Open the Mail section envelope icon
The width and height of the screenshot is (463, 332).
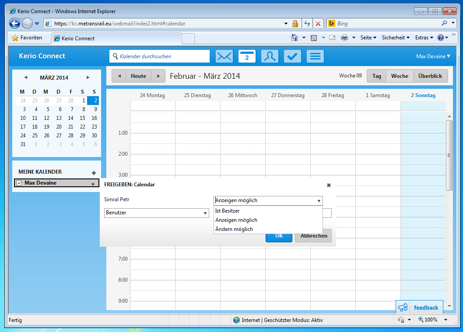click(224, 56)
